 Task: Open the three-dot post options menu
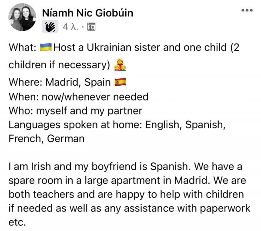[x=247, y=10]
